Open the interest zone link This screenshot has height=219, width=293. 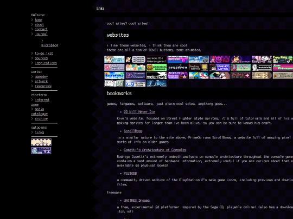click(40, 102)
